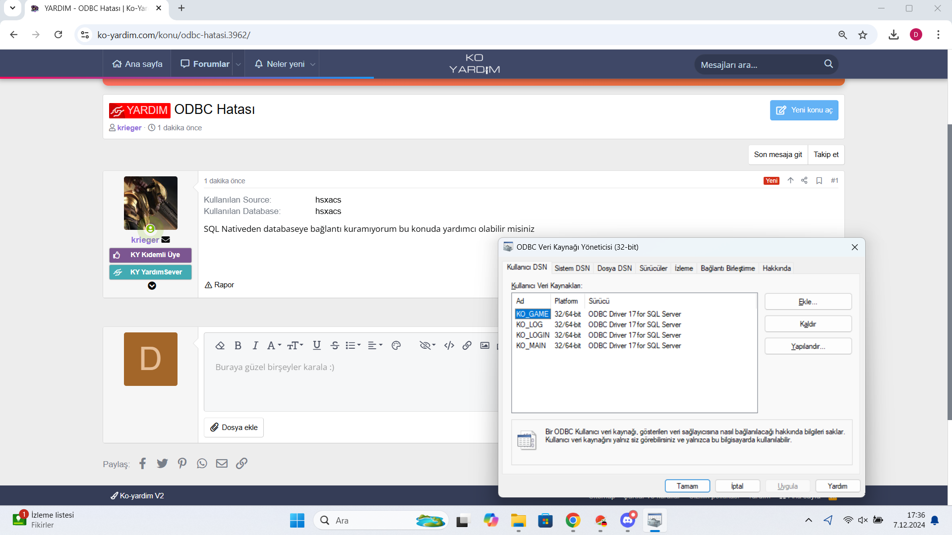This screenshot has width=952, height=535.
Task: Expand krieger's user details chevron
Action: click(152, 286)
